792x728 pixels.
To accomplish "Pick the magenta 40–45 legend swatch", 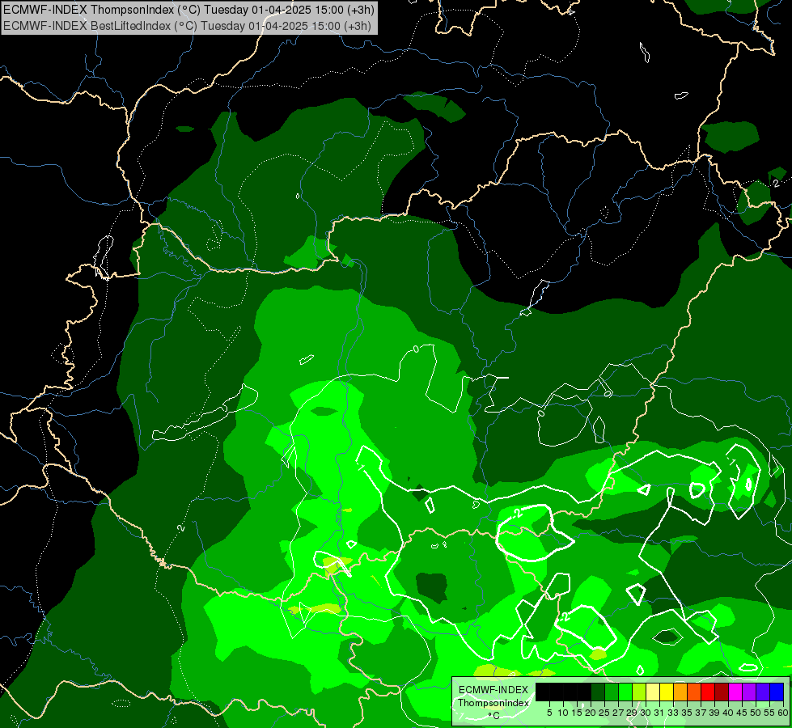I will 735,692.
